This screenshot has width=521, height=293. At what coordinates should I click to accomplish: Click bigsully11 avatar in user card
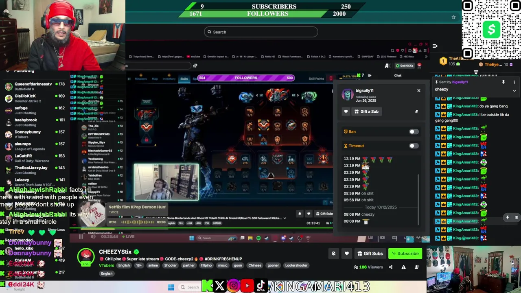[347, 94]
